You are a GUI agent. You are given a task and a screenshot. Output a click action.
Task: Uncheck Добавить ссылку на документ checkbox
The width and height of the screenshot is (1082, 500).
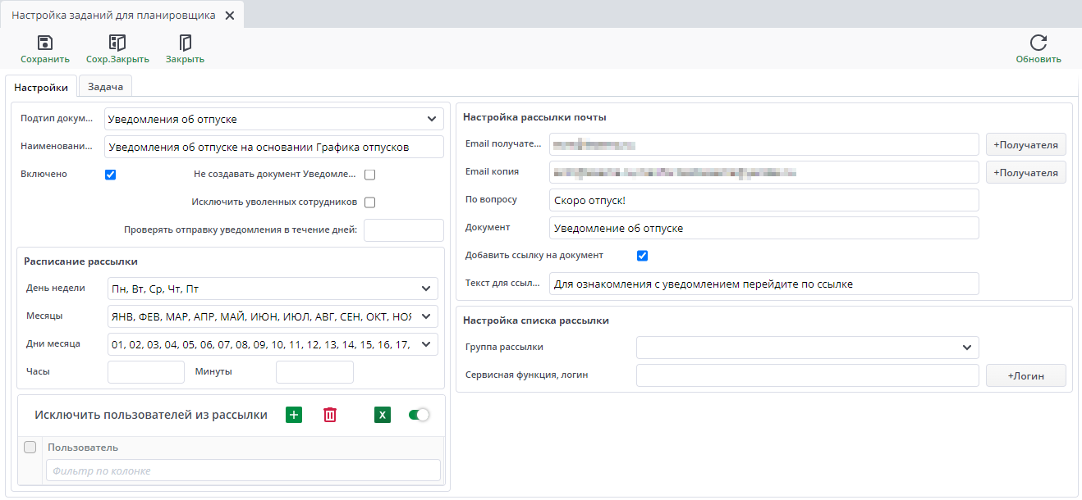tap(643, 256)
